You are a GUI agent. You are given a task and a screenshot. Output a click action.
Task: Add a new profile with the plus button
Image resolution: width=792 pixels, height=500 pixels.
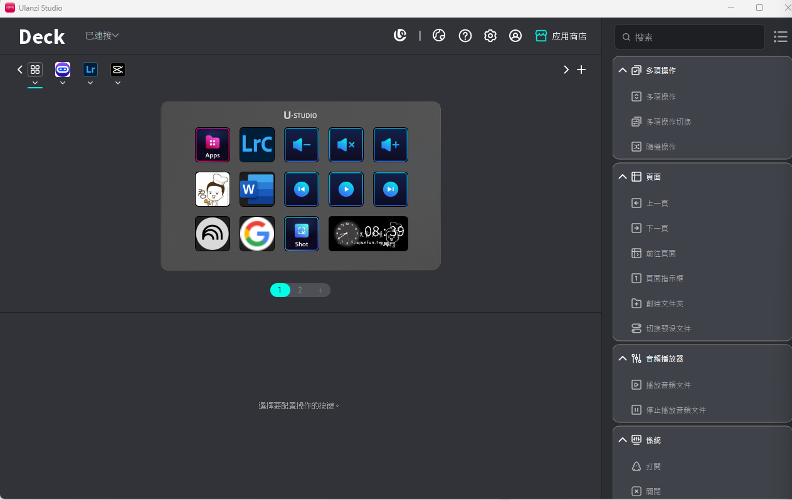coord(581,70)
